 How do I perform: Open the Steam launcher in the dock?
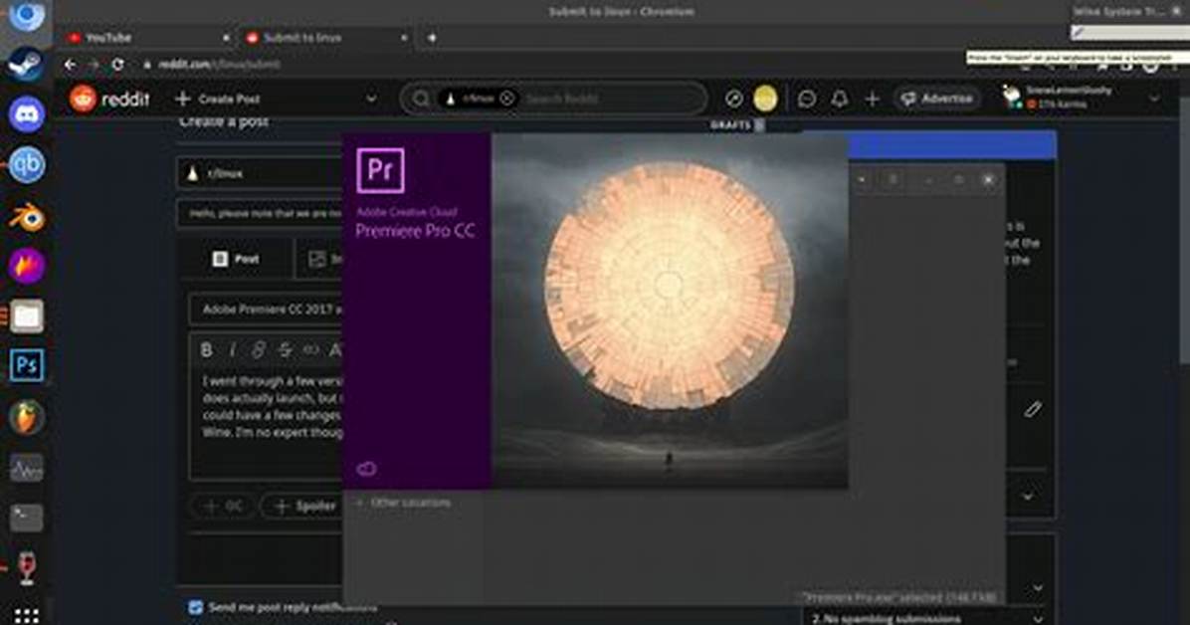pos(26,65)
